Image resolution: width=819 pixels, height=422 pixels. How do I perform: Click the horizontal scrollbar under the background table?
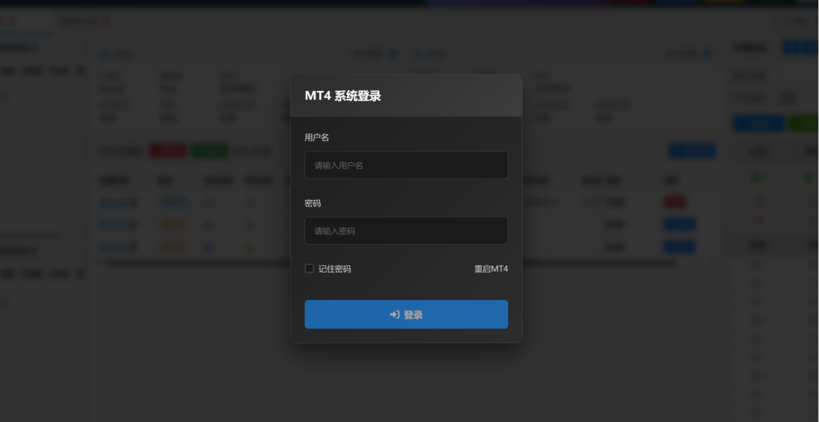[391, 263]
